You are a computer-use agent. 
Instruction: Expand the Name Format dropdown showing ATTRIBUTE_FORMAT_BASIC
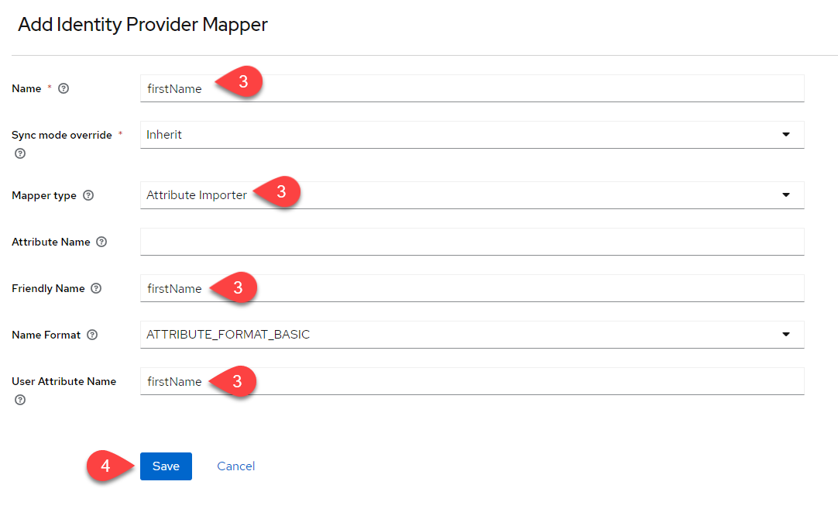(471, 335)
